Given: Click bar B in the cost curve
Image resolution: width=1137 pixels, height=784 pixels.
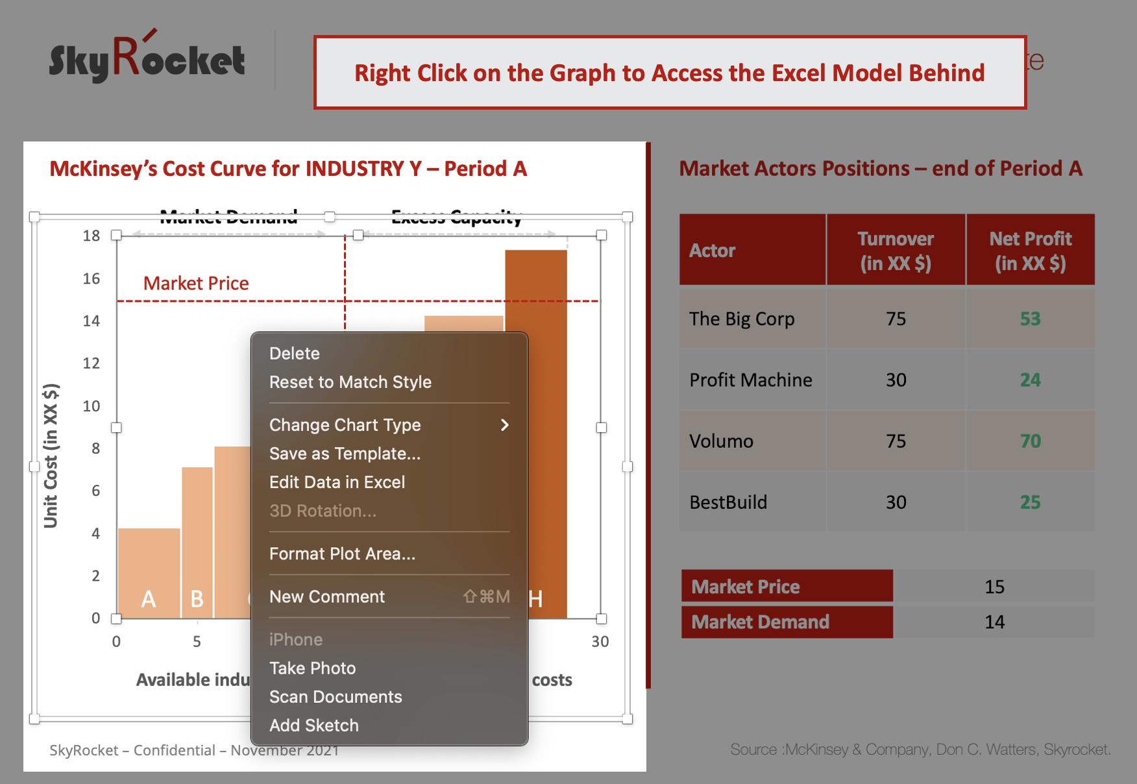Looking at the screenshot, I should pyautogui.click(x=197, y=543).
